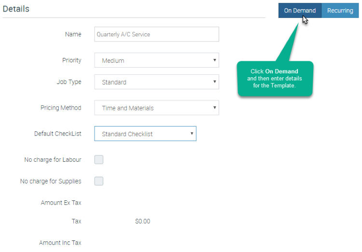Open the Default CheckList dropdown
This screenshot has width=362, height=252.
coord(145,134)
